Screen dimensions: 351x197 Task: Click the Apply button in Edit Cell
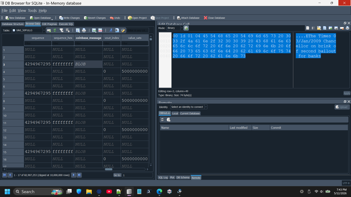[x=347, y=93]
